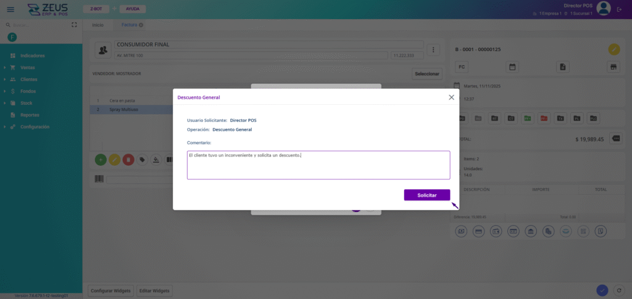The height and width of the screenshot is (299, 632).
Task: Expand the Stock sidebar section
Action: click(26, 103)
